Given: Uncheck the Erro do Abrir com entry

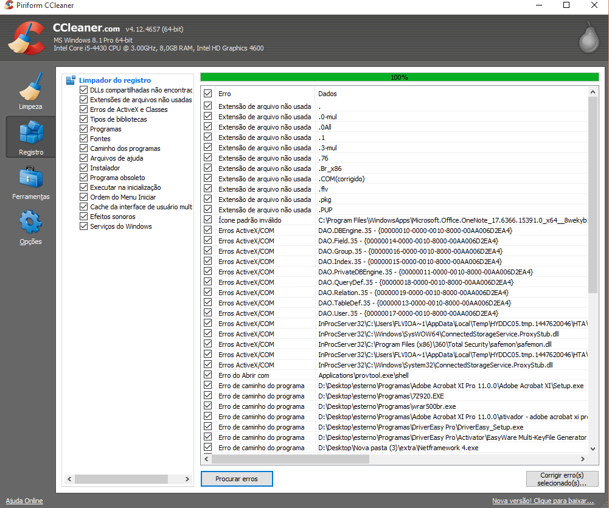Looking at the screenshot, I should coord(208,375).
